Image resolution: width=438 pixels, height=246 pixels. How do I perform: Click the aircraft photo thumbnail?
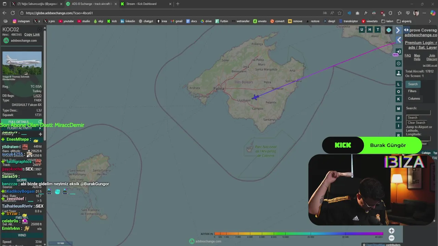click(x=22, y=64)
